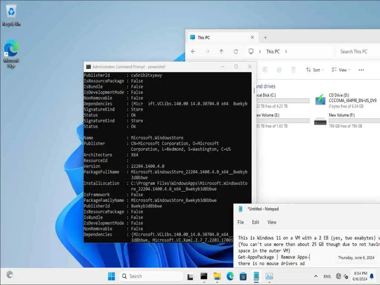
Task: Go forward in File Explorer
Action: coord(207,51)
